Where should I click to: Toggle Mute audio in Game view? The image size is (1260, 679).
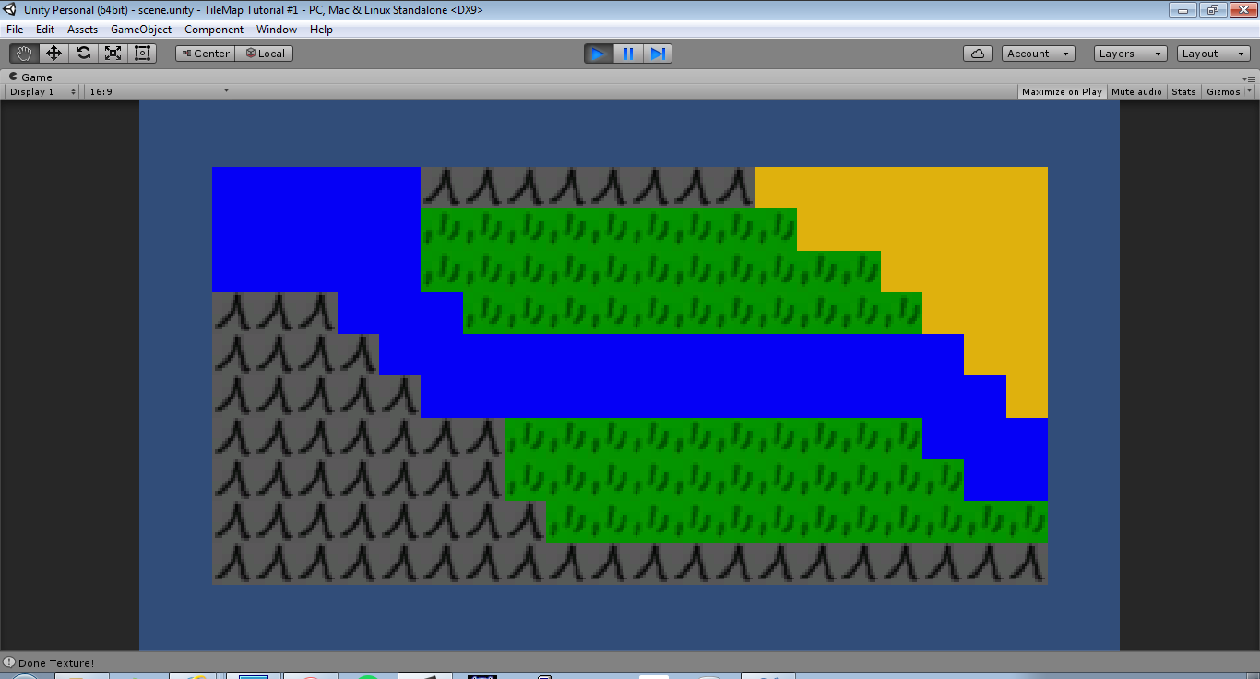1136,91
